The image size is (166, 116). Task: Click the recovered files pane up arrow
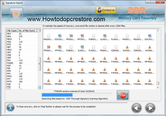[158, 30]
